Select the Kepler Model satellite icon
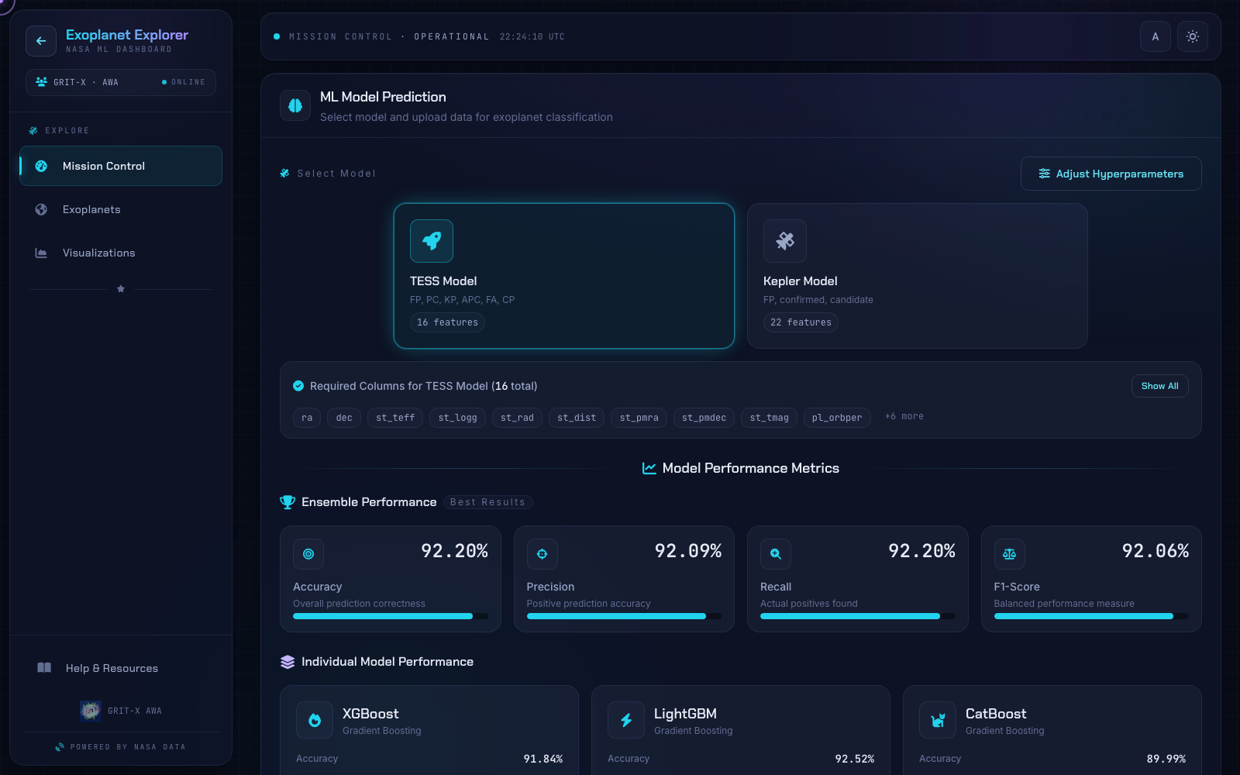The height and width of the screenshot is (775, 1240). pos(785,241)
